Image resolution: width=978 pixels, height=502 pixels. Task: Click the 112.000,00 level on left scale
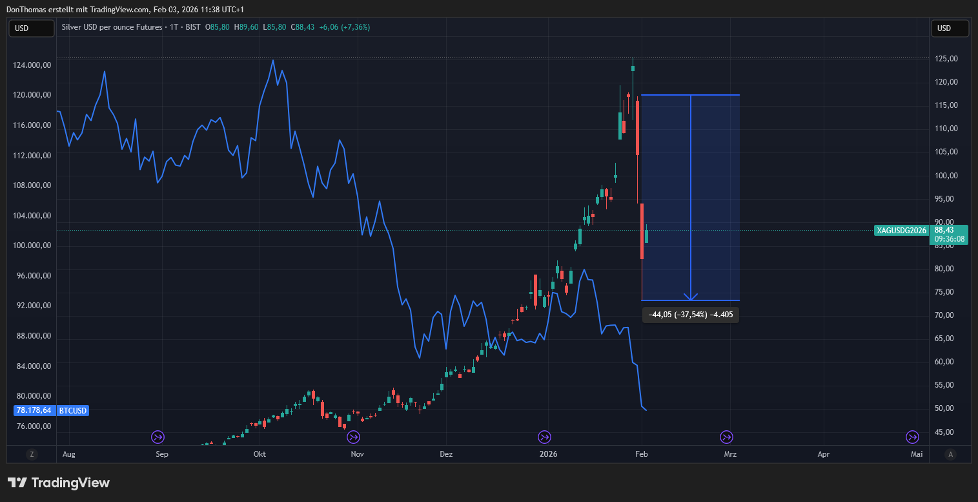[32, 155]
